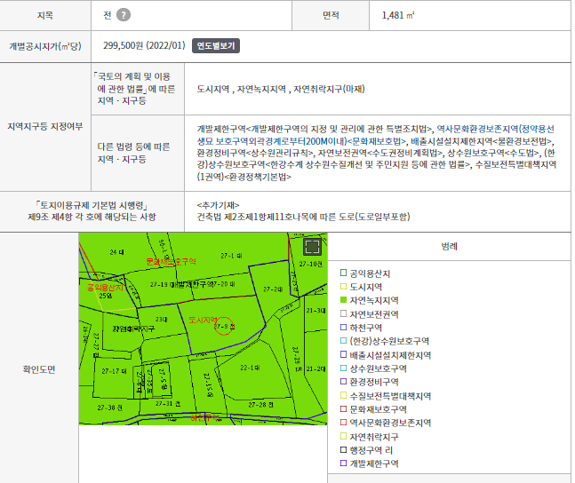Click the 범례 legend header
Screen dimensions: 575x483
[449, 246]
